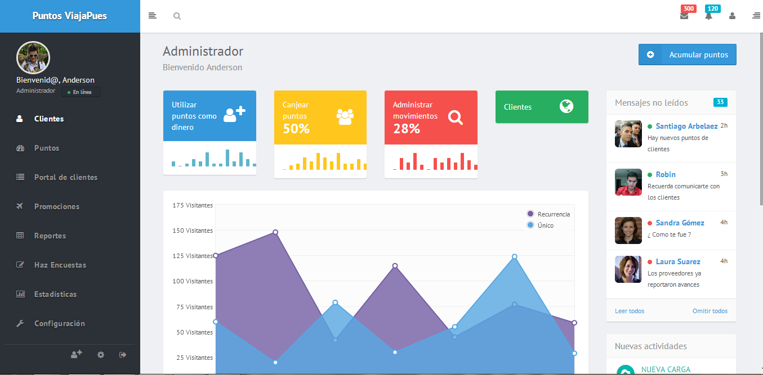Click the 'Puntos ViajaPues' brand header
The width and height of the screenshot is (763, 375).
(70, 16)
